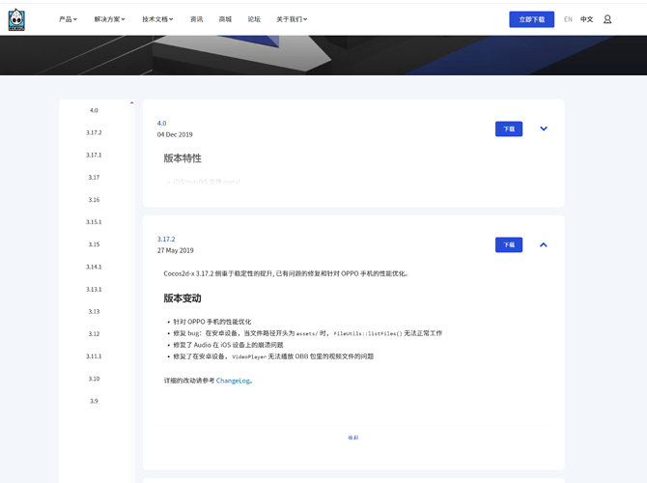Download version 3.17.2
The width and height of the screenshot is (647, 483).
pyautogui.click(x=509, y=244)
